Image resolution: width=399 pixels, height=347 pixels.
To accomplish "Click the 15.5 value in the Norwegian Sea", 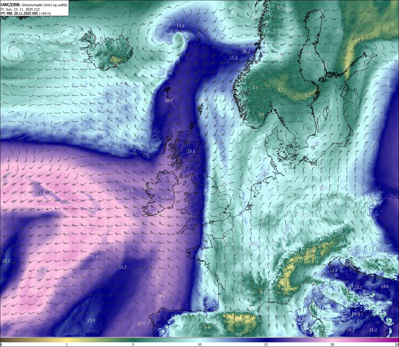I will click(x=233, y=58).
